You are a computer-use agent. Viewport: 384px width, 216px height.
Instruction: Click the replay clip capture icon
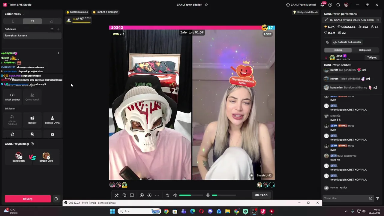pyautogui.click(x=149, y=195)
